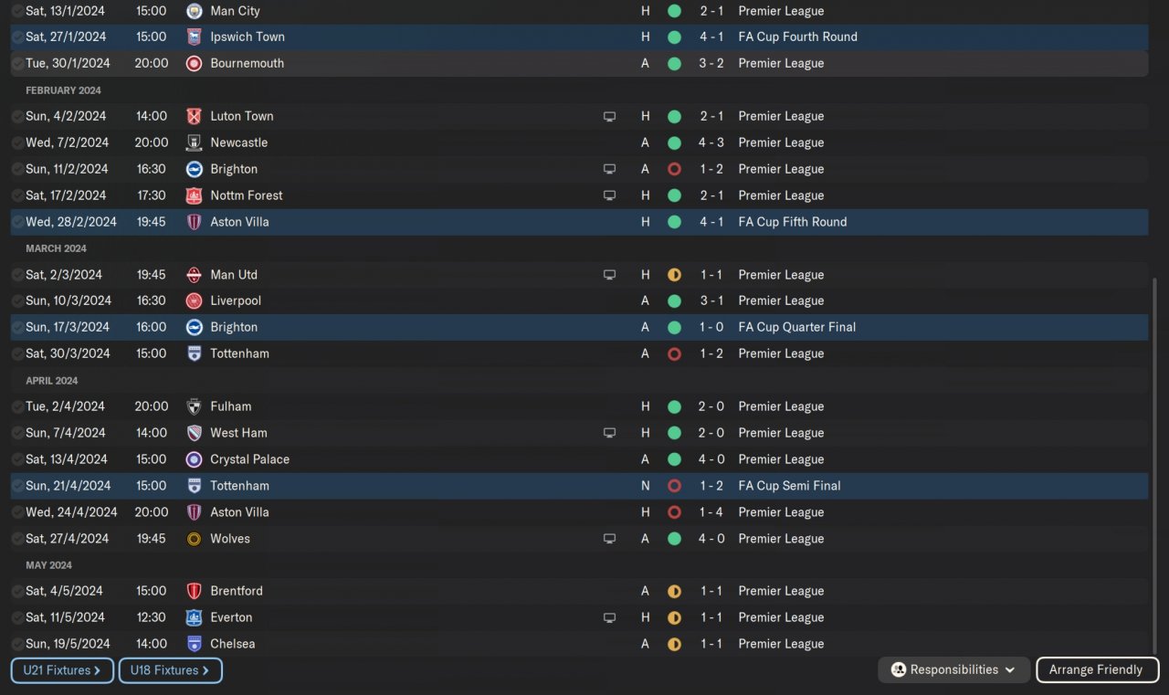This screenshot has width=1169, height=695.
Task: Toggle the checkmark for the Bournemouth fixture
Action: coord(17,64)
